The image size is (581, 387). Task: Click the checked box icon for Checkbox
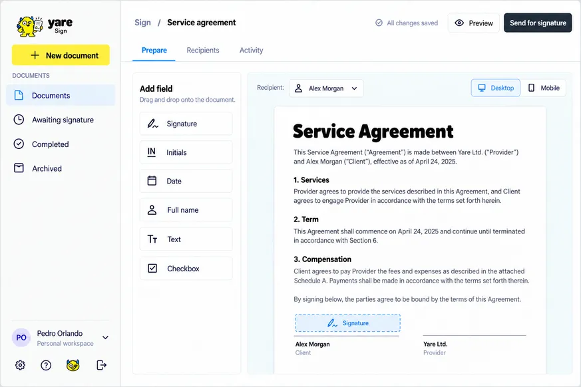point(152,268)
